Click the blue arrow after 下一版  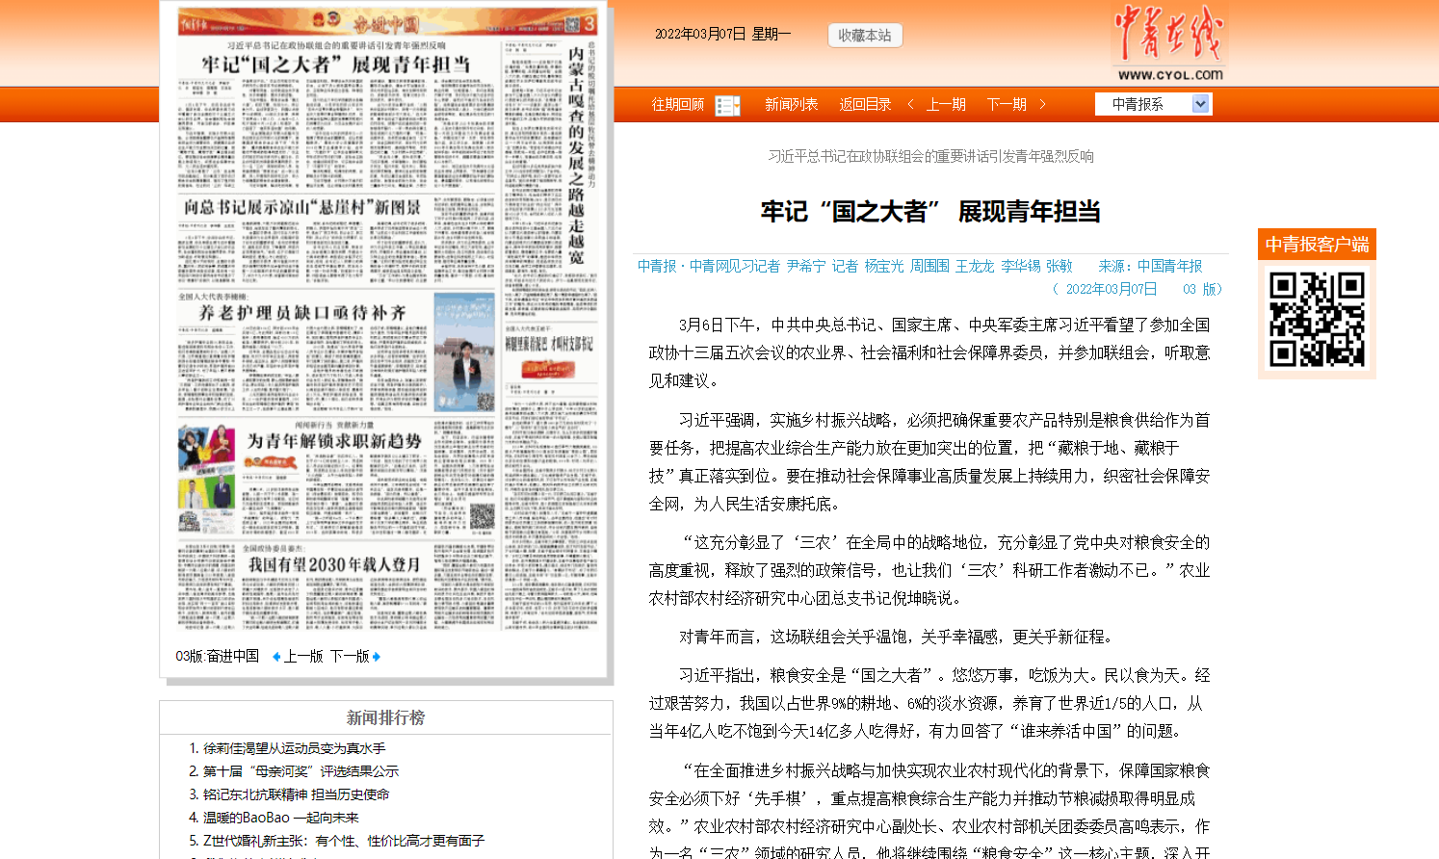377,657
